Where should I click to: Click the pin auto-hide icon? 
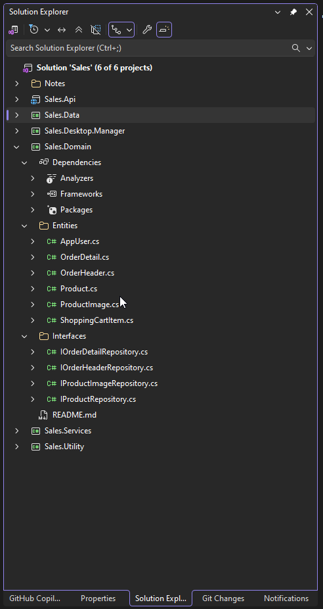(x=293, y=12)
